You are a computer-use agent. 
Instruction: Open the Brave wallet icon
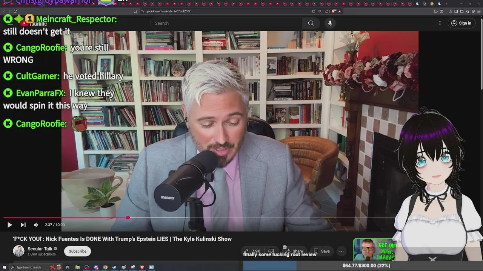(x=462, y=11)
